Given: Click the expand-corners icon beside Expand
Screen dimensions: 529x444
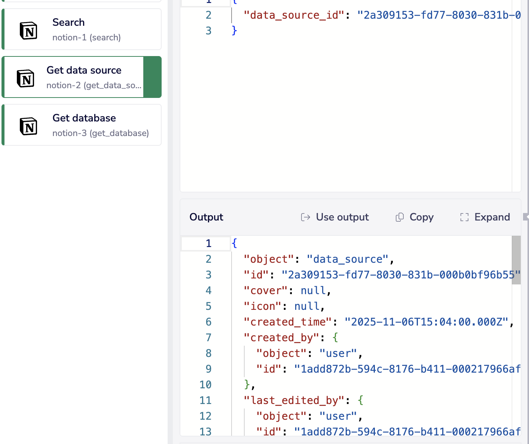Looking at the screenshot, I should click(x=464, y=217).
